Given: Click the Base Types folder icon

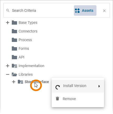Looking at the screenshot, I should [14, 23].
